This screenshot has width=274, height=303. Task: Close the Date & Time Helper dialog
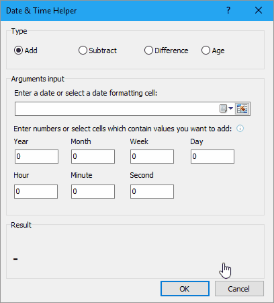[259, 10]
